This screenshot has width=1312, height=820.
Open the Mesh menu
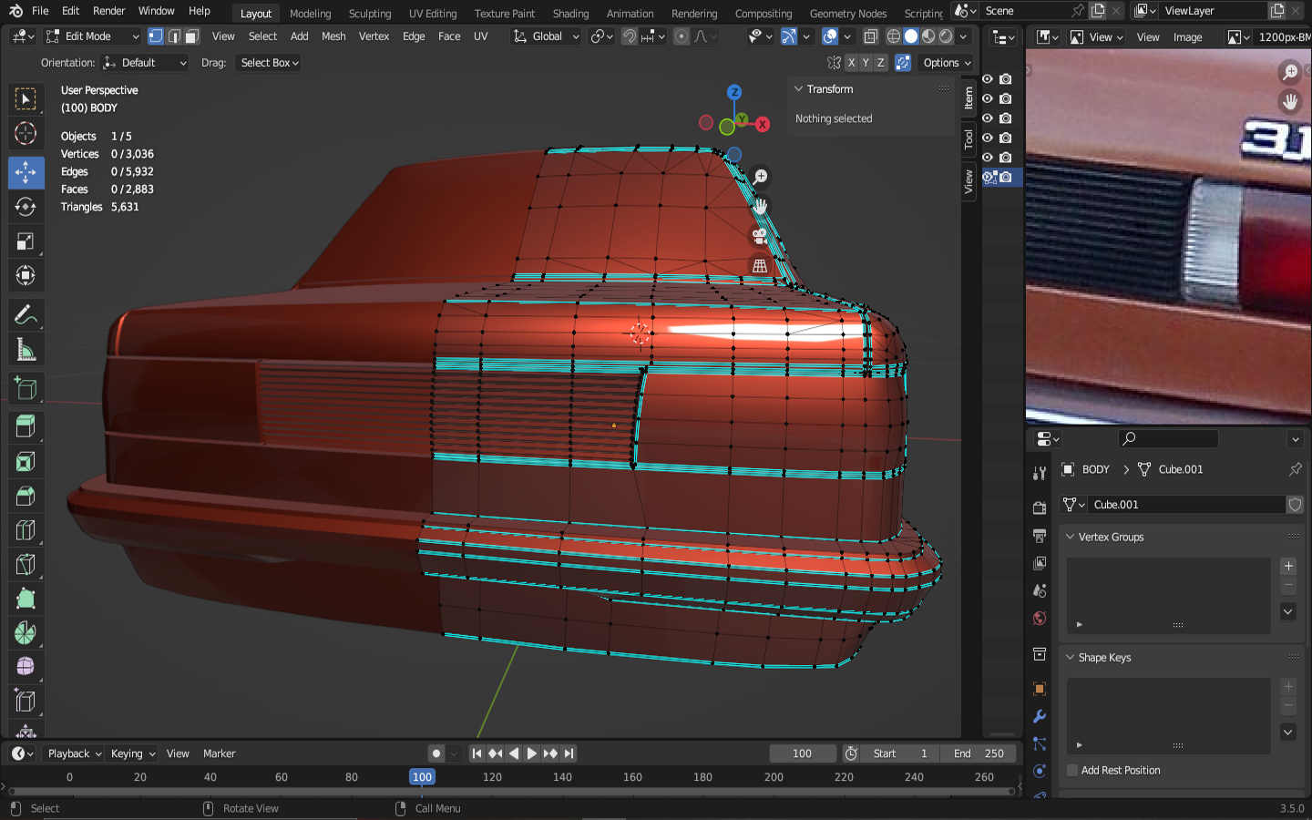(x=333, y=36)
